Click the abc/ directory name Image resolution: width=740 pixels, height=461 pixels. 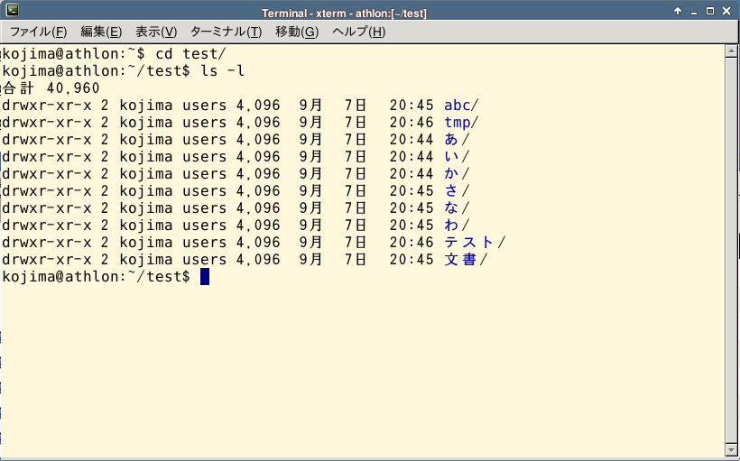coord(461,106)
